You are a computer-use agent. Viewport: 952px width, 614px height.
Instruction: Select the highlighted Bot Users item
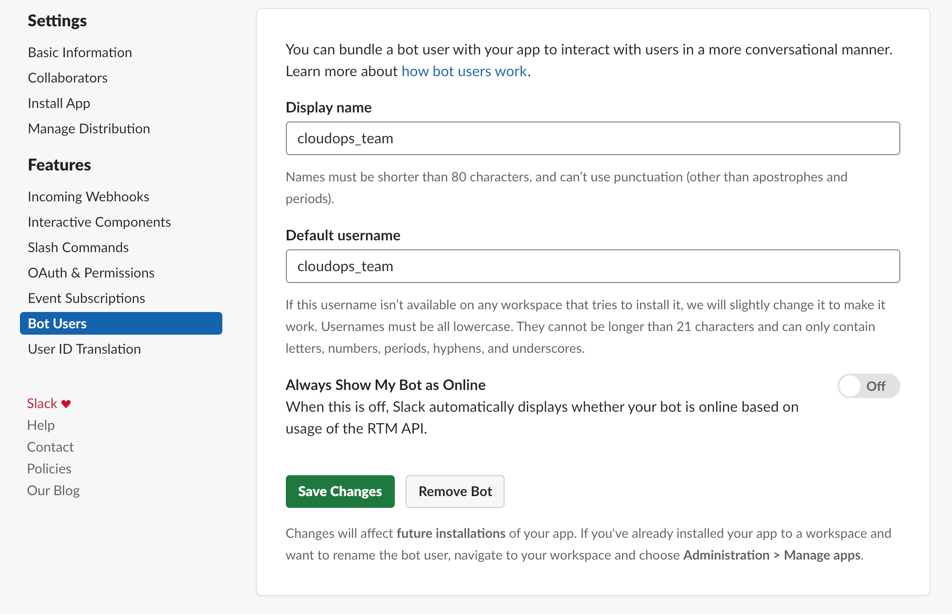(x=121, y=323)
